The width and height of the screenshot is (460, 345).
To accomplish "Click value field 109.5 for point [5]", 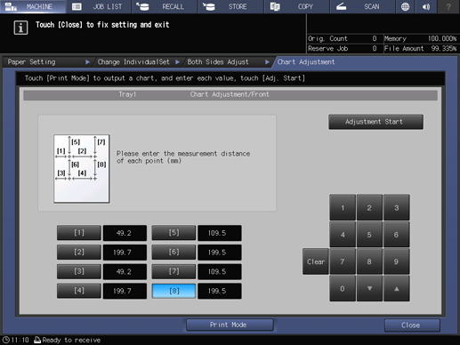I will [x=220, y=233].
